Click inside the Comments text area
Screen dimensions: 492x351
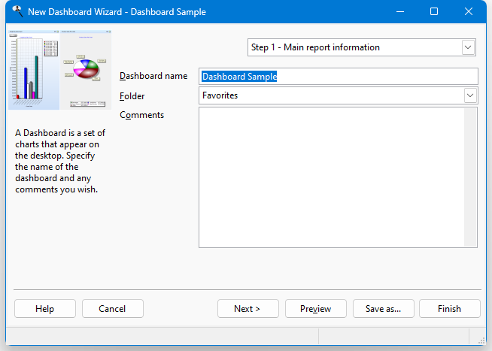pyautogui.click(x=332, y=177)
